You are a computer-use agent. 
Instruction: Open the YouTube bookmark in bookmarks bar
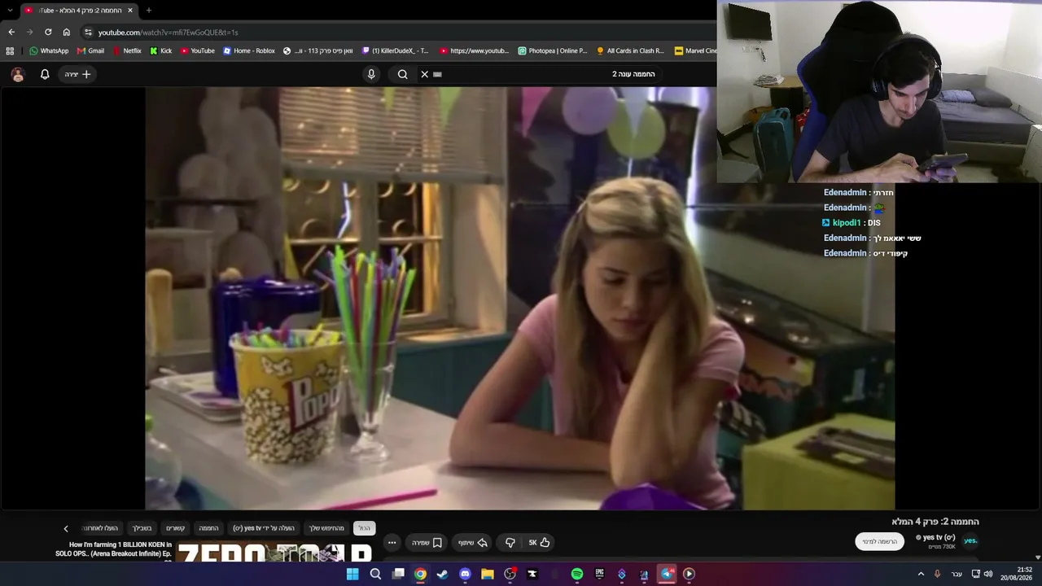click(197, 50)
